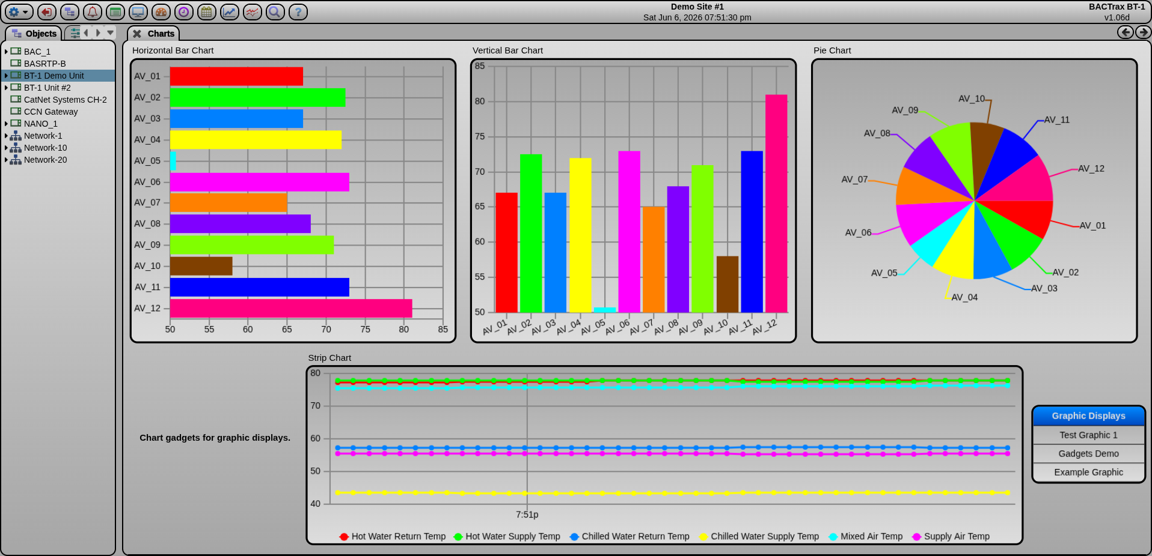Click the red multi-line trends icon
This screenshot has height=556, width=1152.
253,12
